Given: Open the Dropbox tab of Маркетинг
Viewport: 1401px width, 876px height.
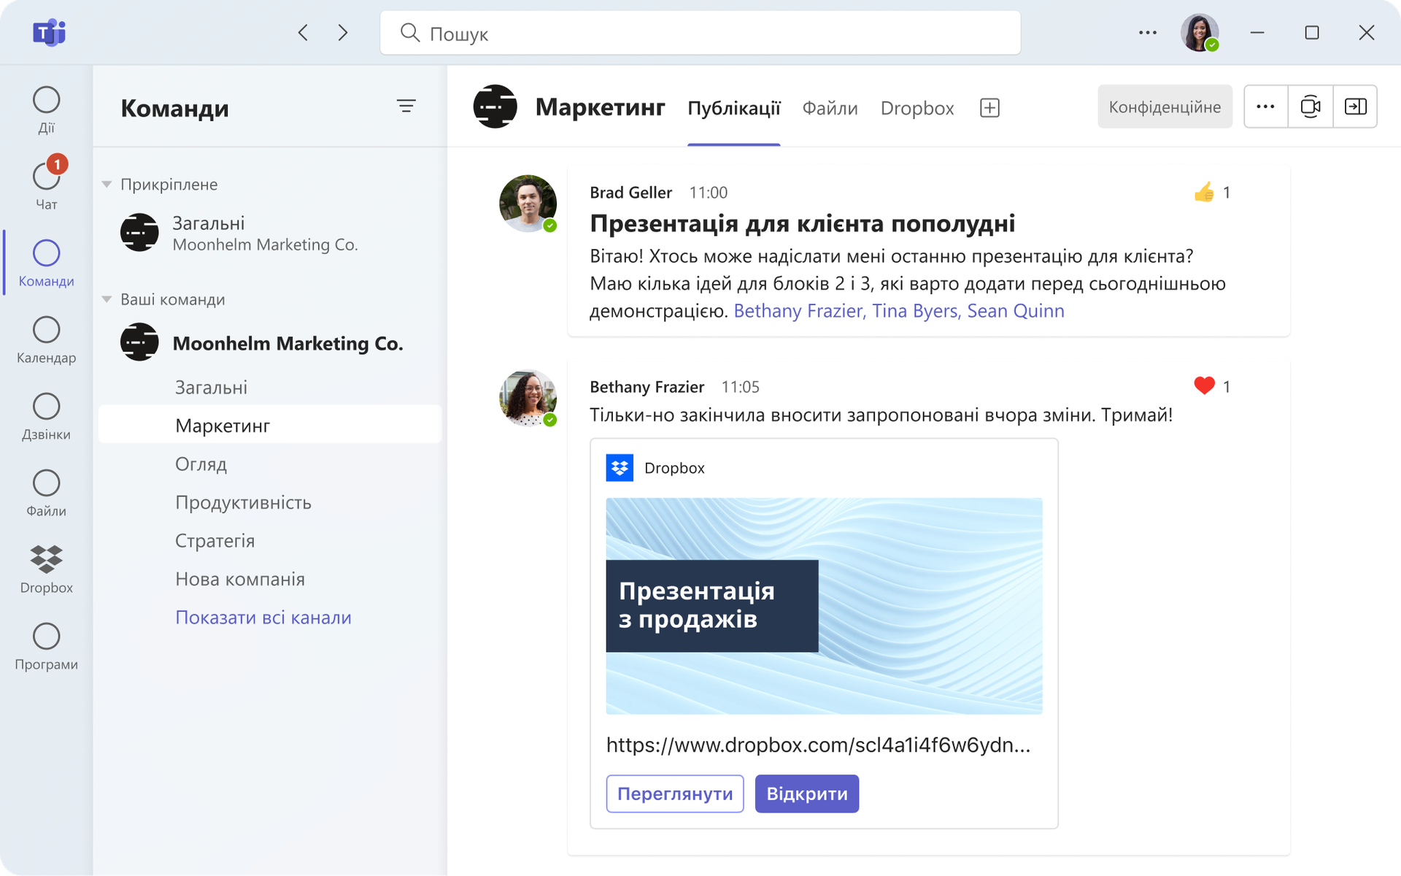Looking at the screenshot, I should pos(917,107).
